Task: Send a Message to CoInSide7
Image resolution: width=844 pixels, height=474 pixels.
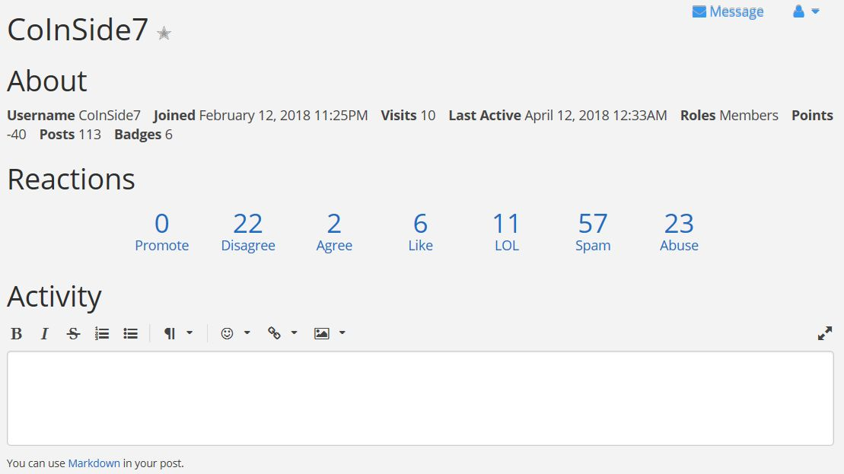Action: pos(728,11)
